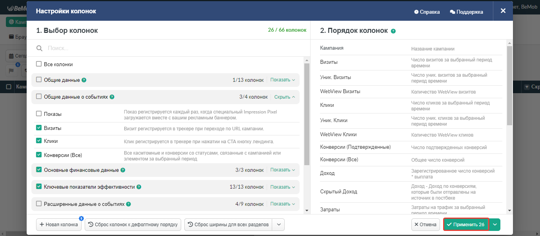540x236 pixels.
Task: Tick Расширенные данные о событиях group checkbox
Action: (39, 204)
